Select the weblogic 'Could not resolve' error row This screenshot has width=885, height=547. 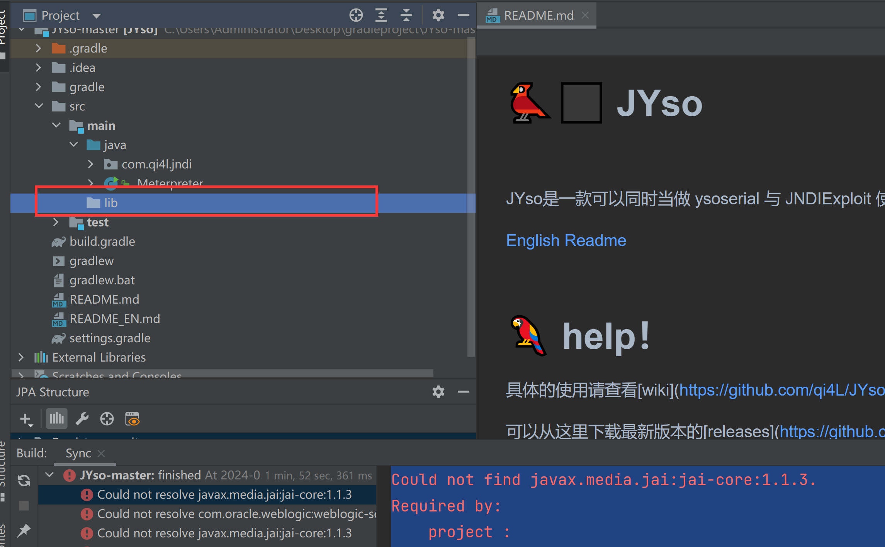(x=207, y=514)
